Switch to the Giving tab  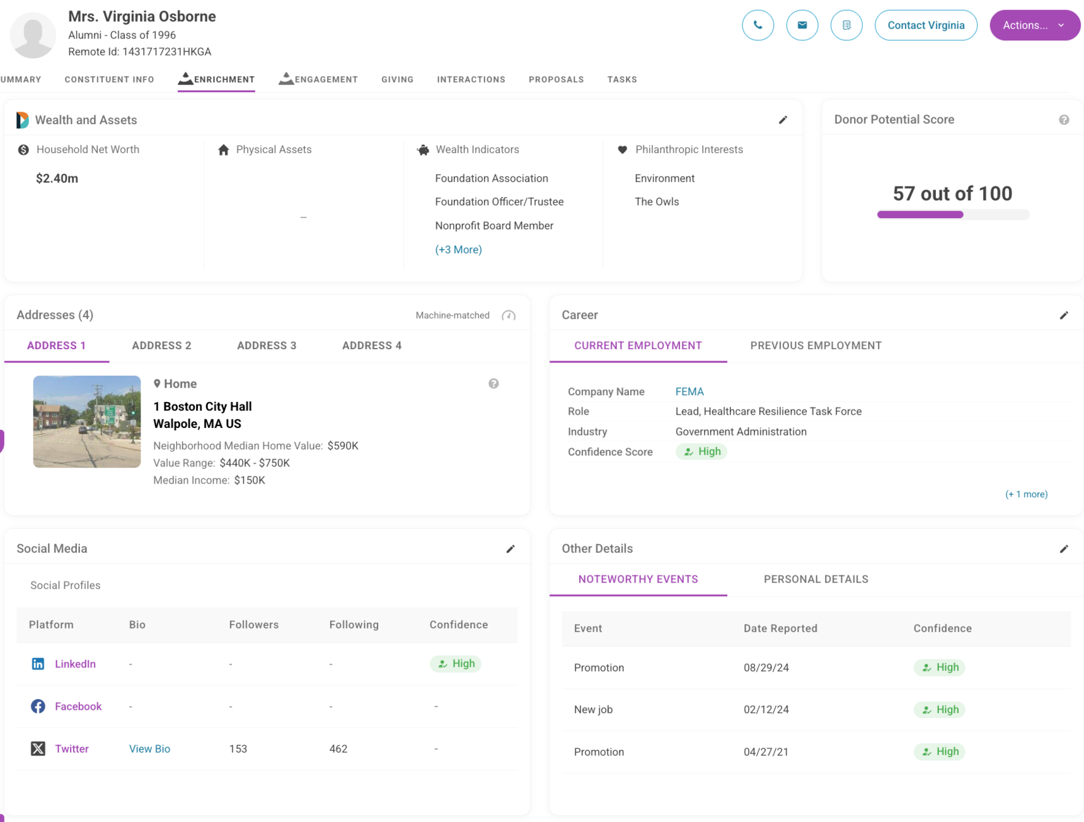coord(397,79)
